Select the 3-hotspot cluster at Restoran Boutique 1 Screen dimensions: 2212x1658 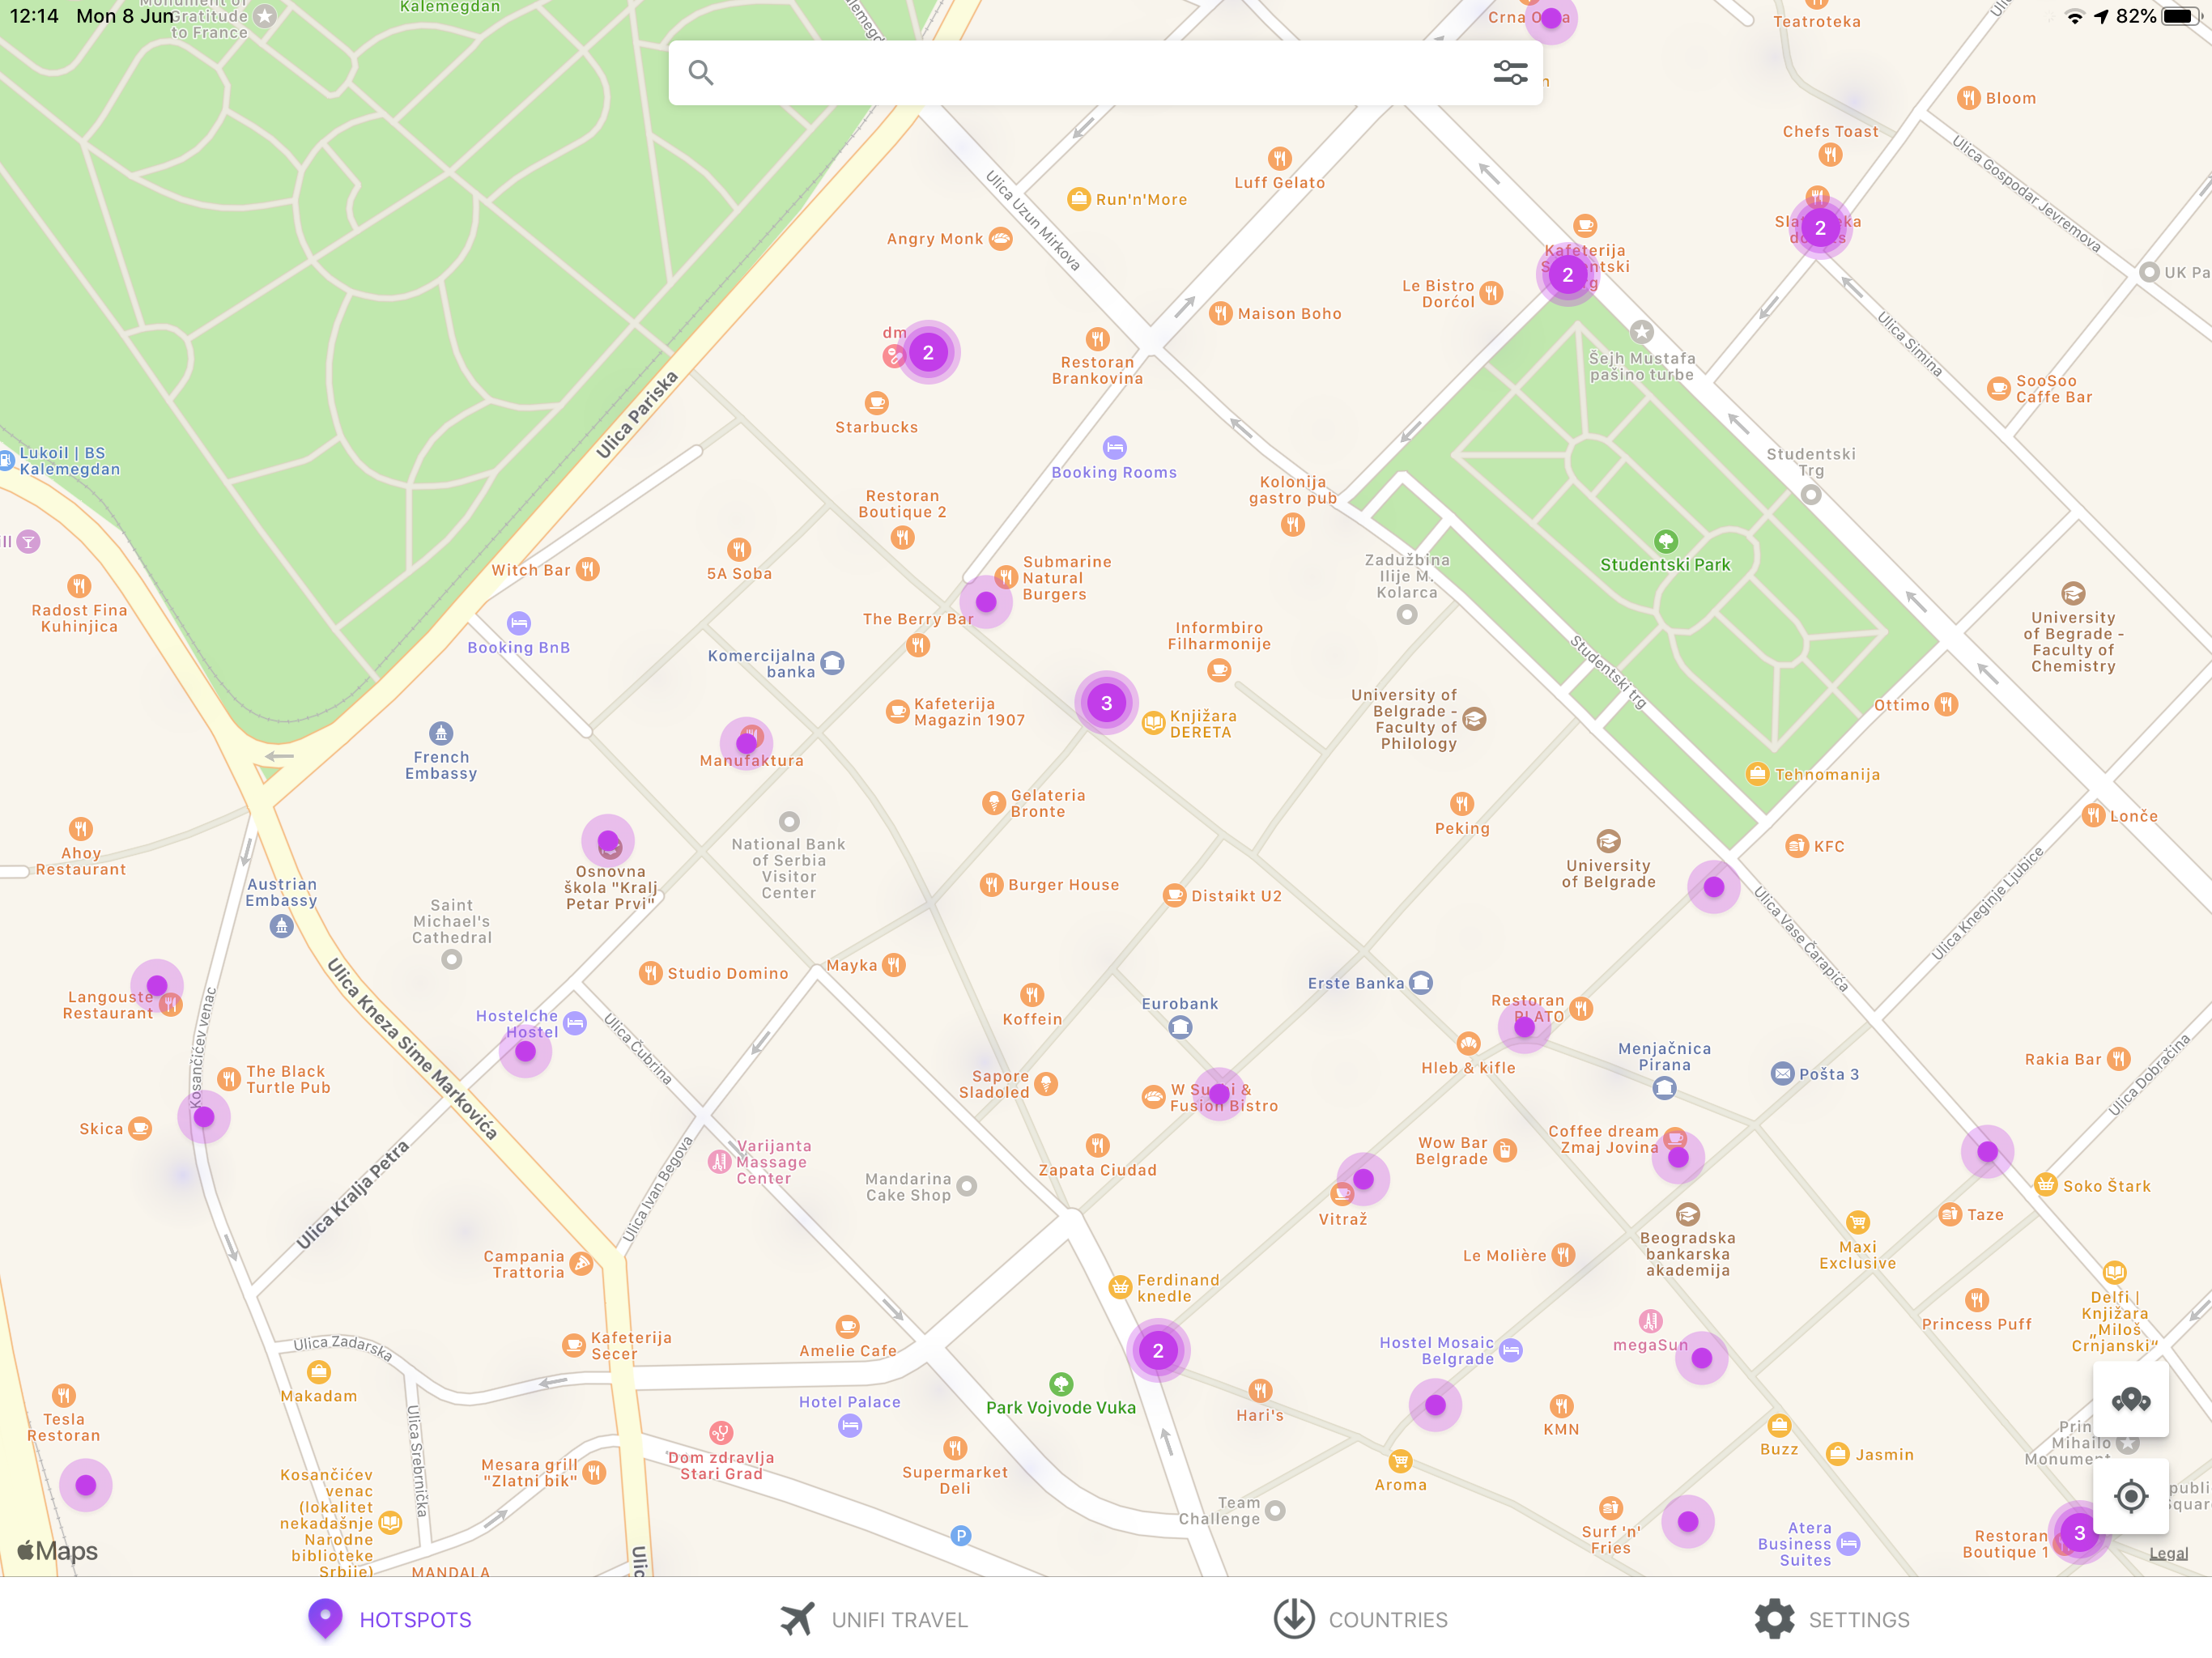2079,1533
